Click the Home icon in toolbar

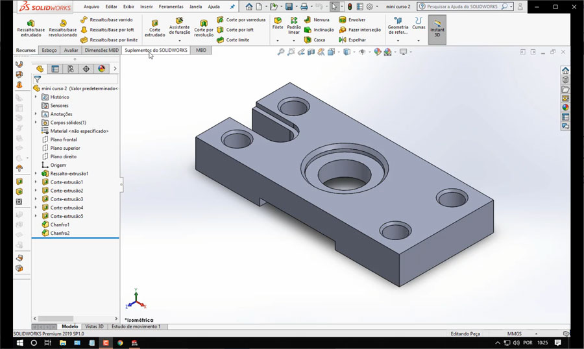point(249,6)
